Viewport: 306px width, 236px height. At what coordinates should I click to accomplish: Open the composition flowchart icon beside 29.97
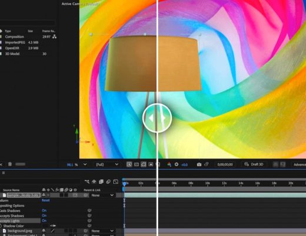[x=54, y=37]
